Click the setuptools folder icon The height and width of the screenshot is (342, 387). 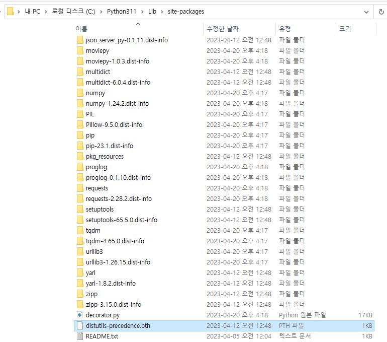[x=80, y=209]
